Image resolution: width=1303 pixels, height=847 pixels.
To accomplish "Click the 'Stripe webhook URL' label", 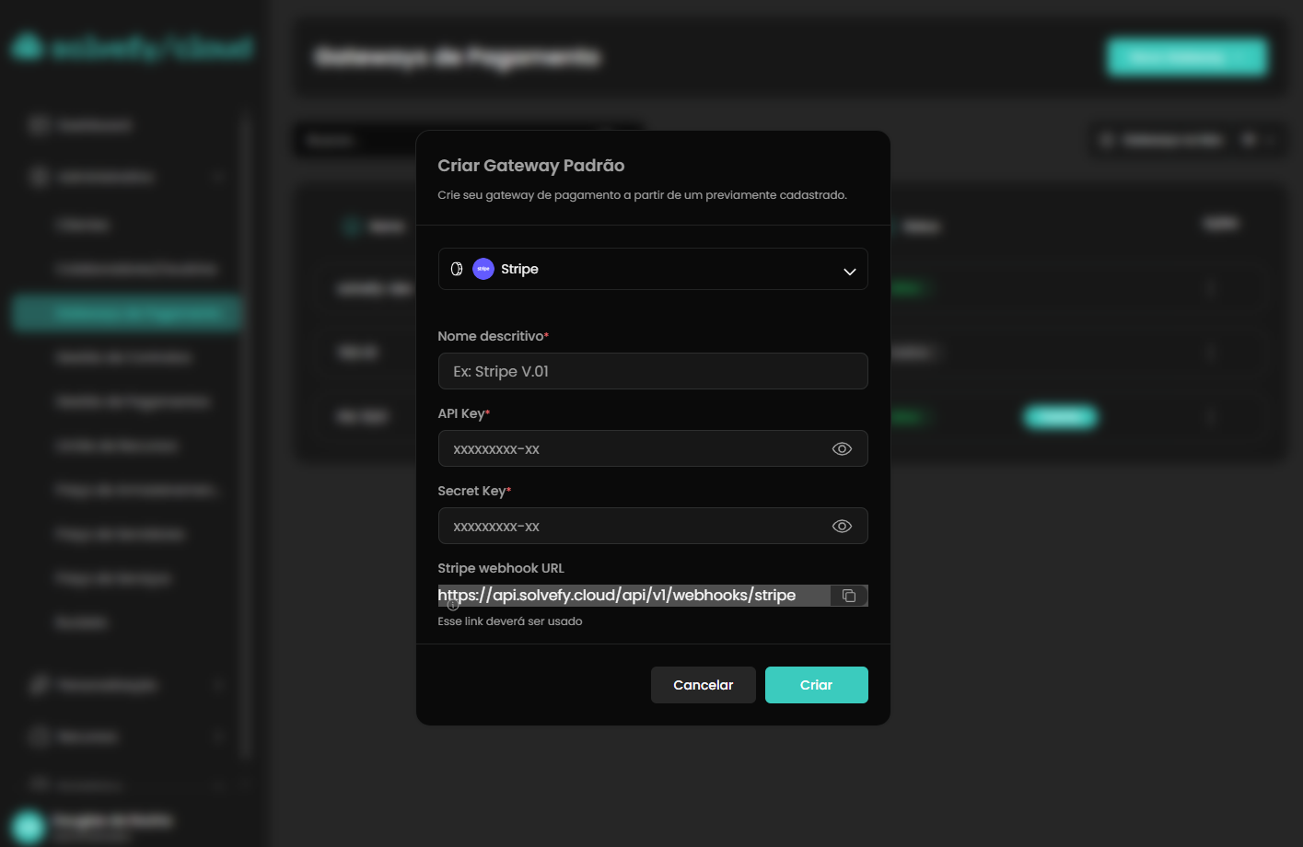I will 501,568.
